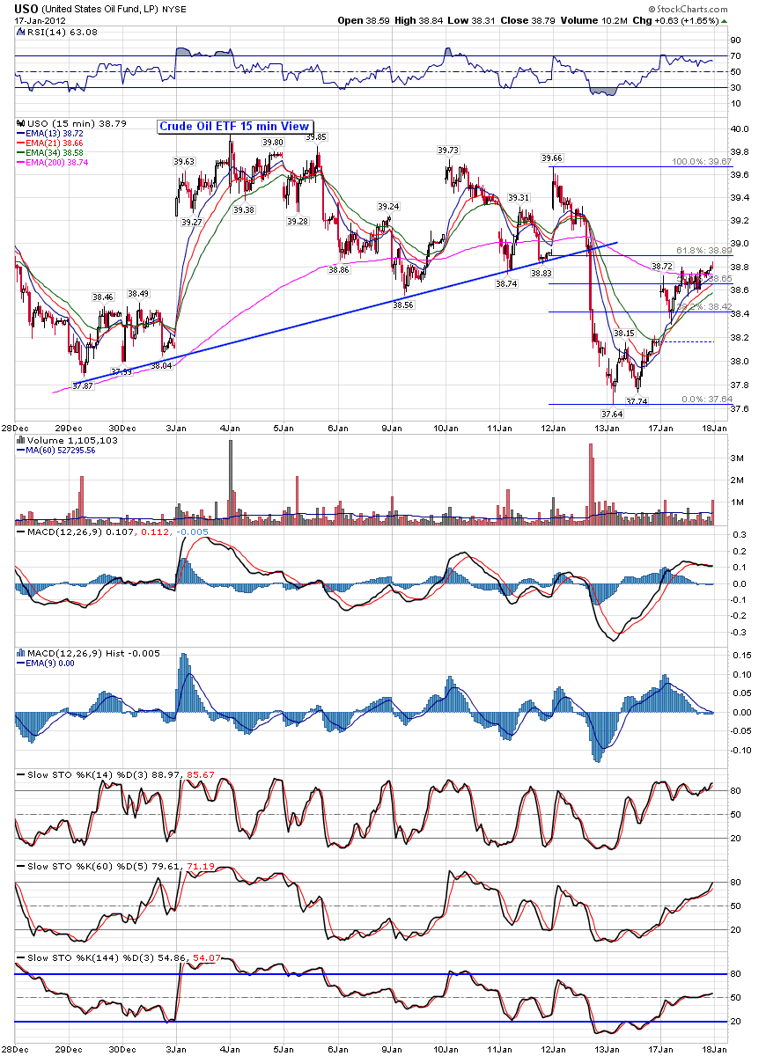Click the 39.80 price label

pos(274,142)
